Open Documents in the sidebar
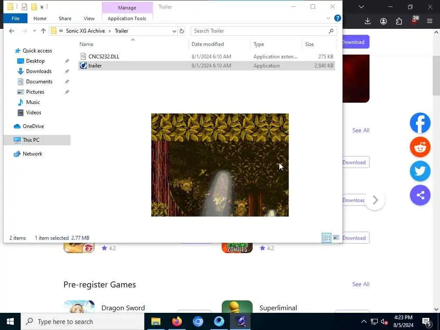This screenshot has width=440, height=330. [x=39, y=82]
